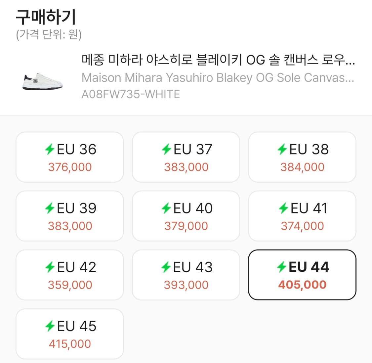Select size EU 39 priced 383,000
The width and height of the screenshot is (372, 363).
[69, 216]
